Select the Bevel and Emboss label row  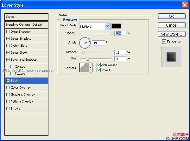coord(26,60)
